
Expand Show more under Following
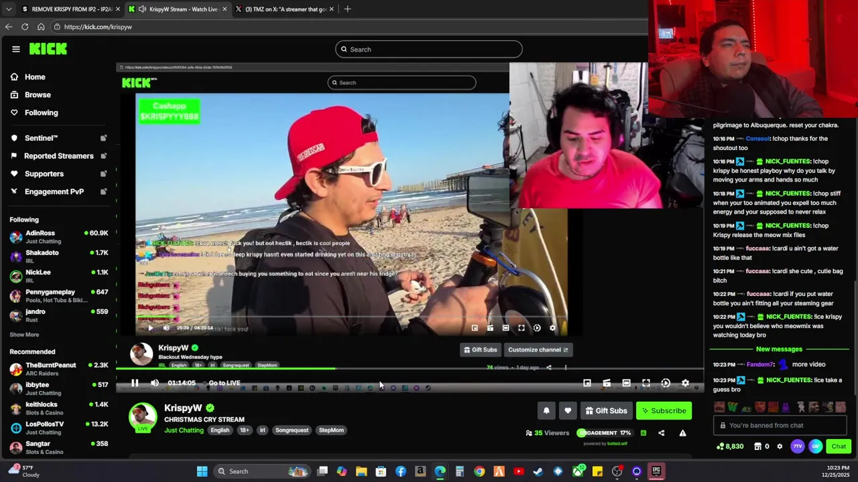click(24, 335)
